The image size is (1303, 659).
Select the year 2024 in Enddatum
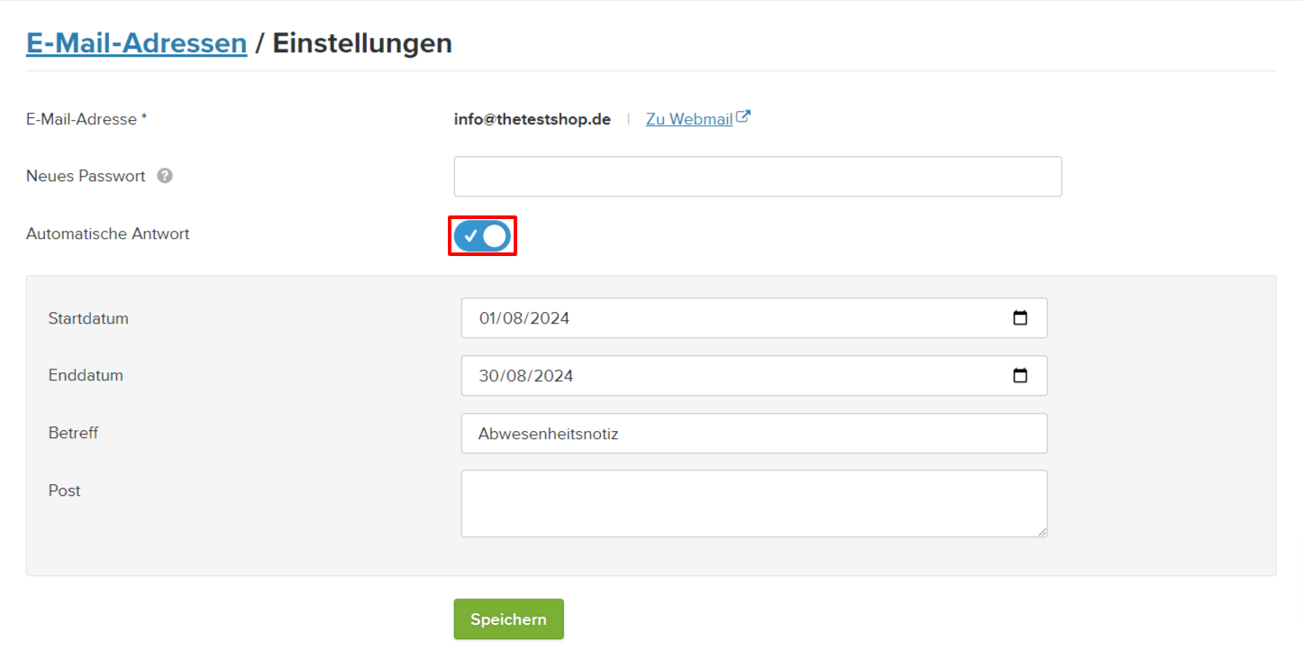pos(552,376)
